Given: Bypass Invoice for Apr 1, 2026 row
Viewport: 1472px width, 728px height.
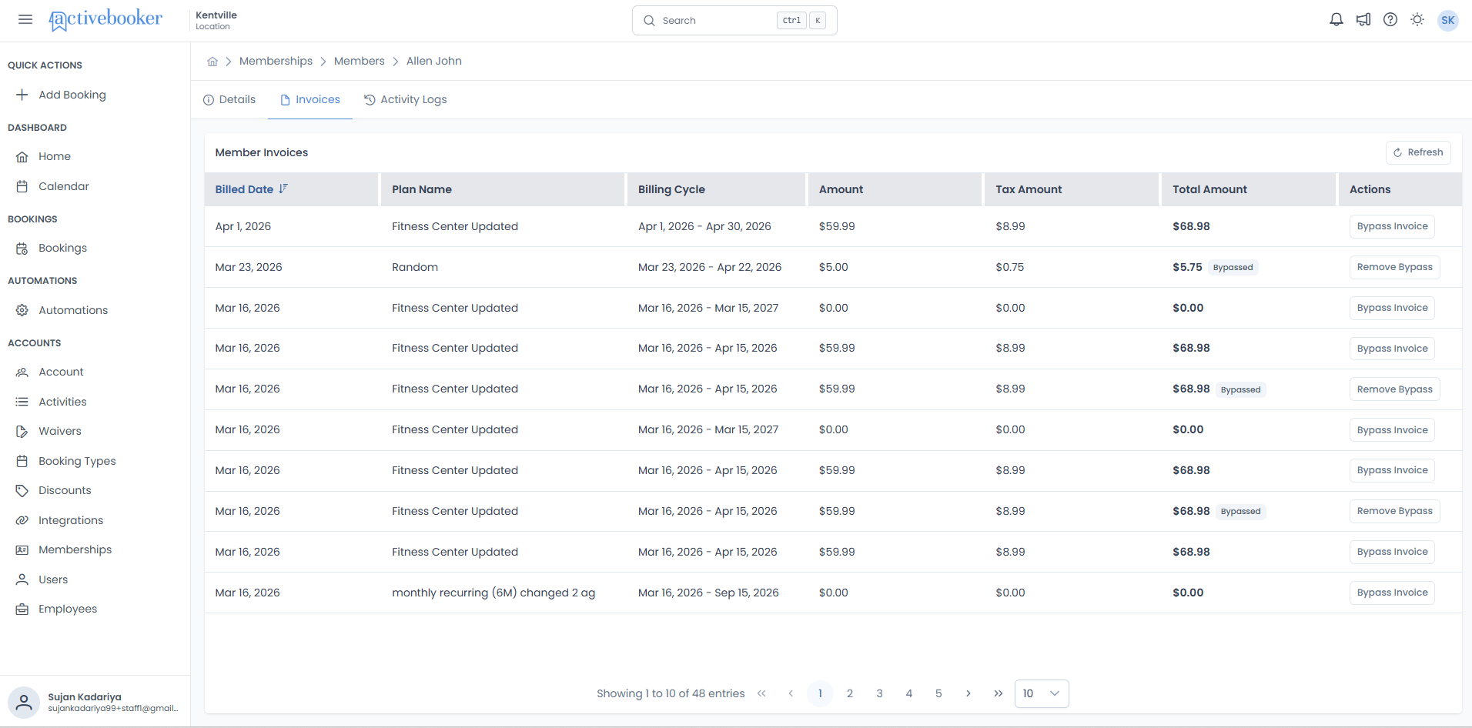Looking at the screenshot, I should (1392, 226).
